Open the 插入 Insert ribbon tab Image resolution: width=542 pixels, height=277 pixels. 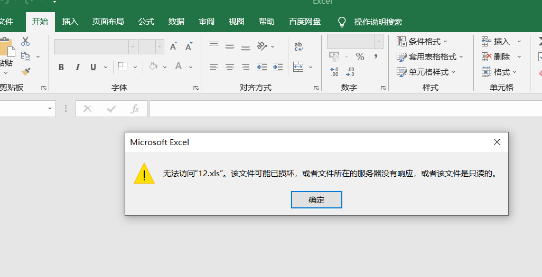[70, 22]
